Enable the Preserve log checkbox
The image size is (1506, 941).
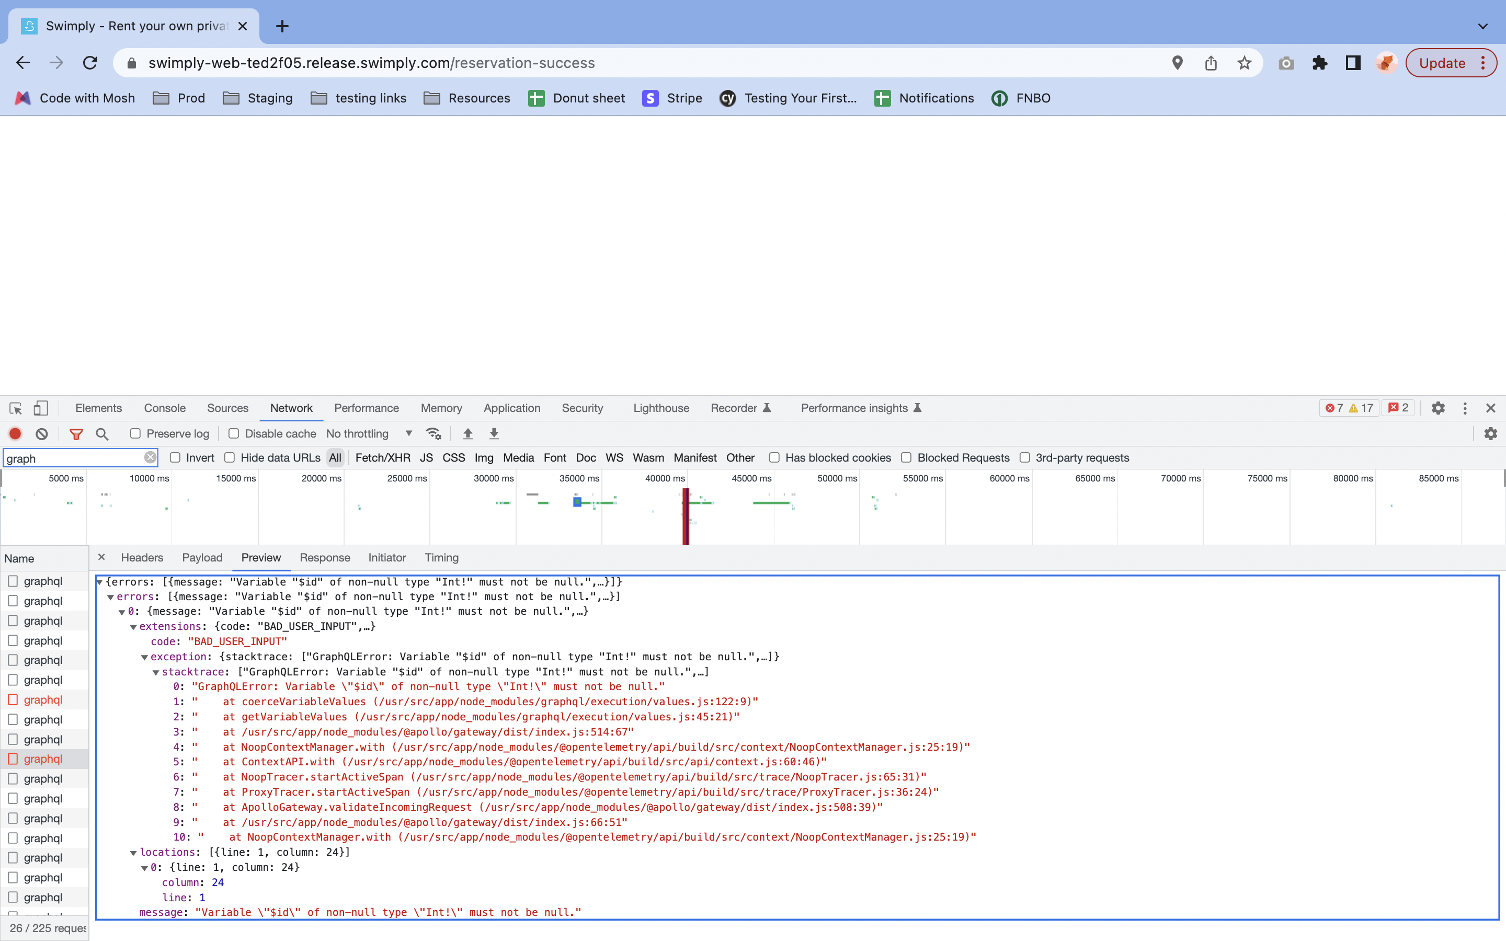click(135, 434)
